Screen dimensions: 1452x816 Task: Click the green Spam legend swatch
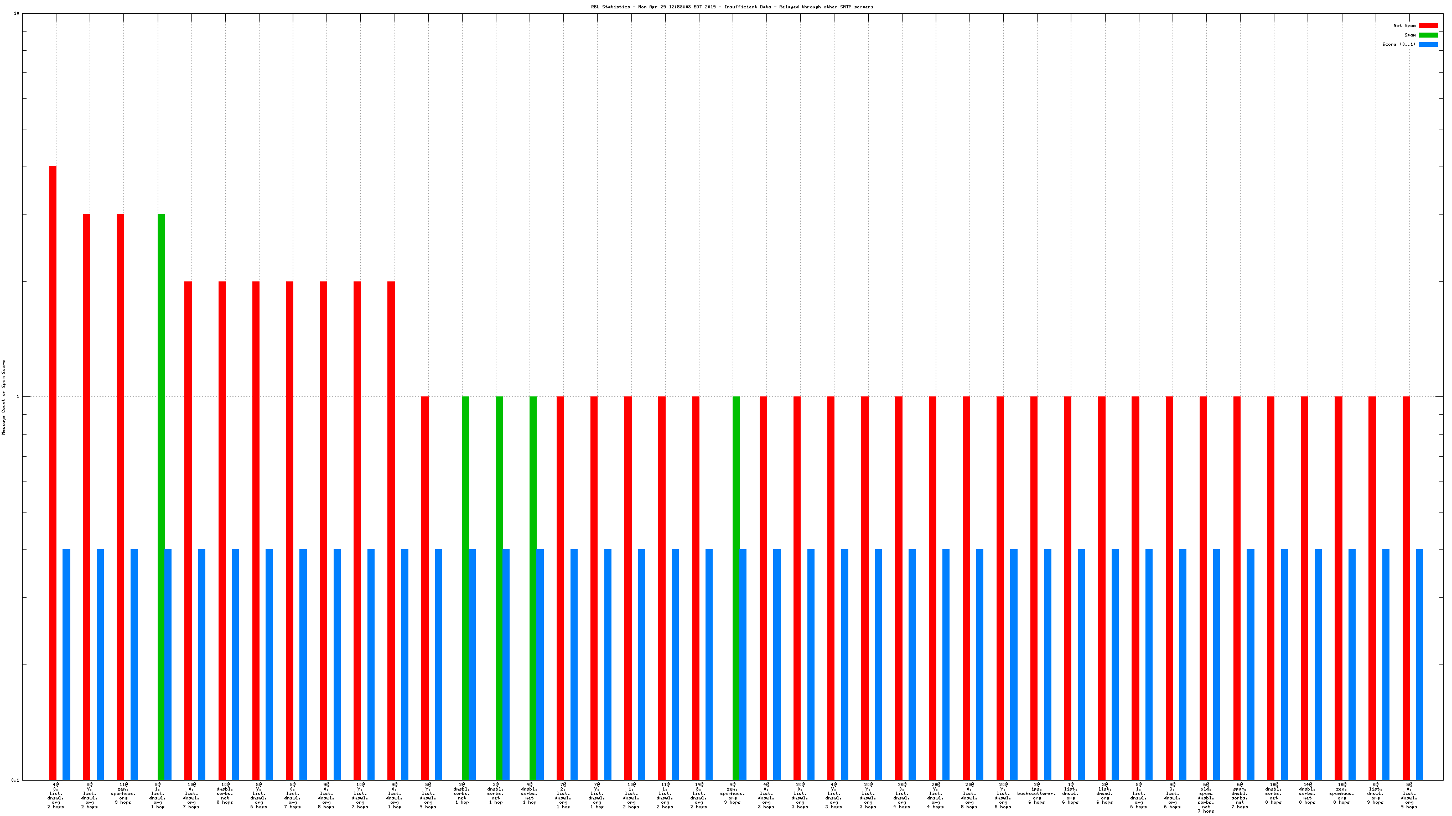point(1428,35)
